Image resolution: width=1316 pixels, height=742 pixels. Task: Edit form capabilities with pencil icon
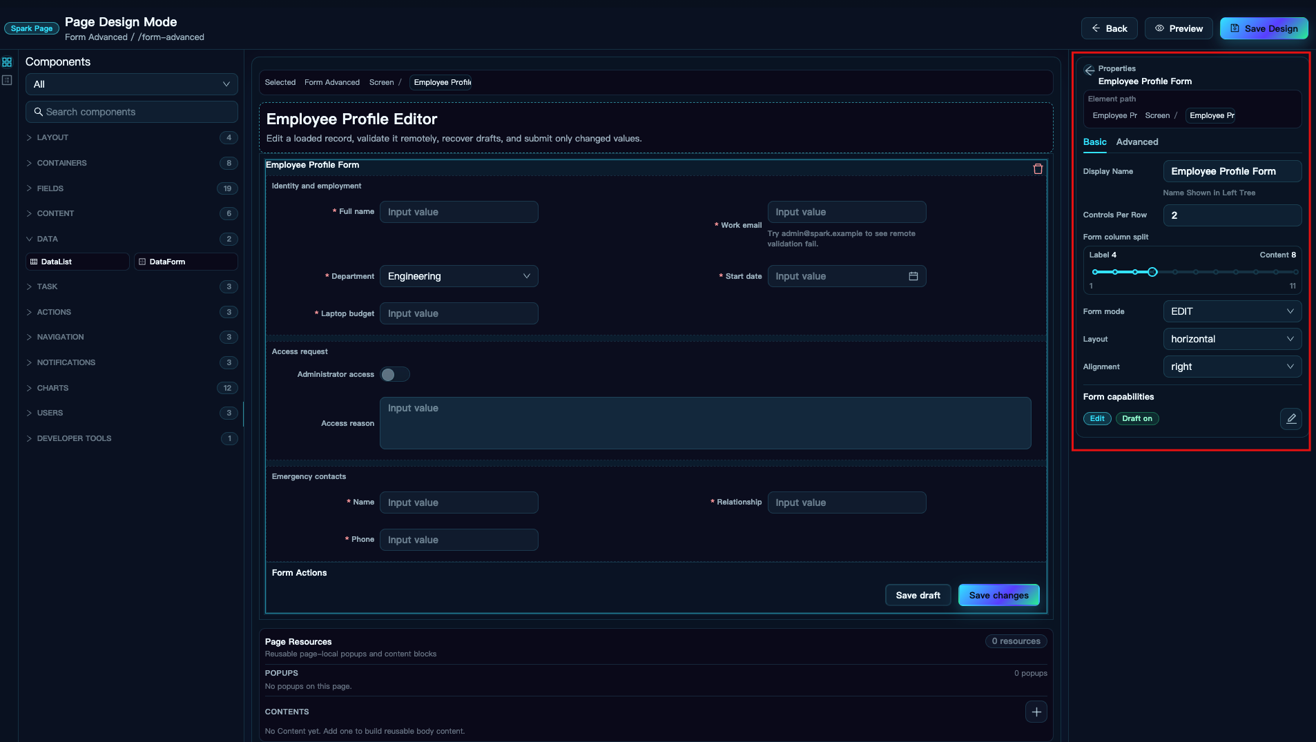[1291, 419]
